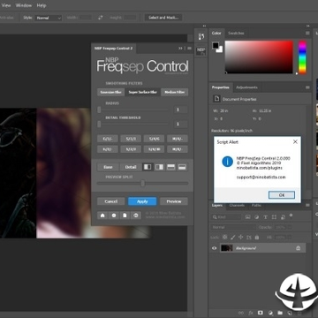This screenshot has height=318, width=318.
Task: Filter layers by pixel layers icon
Action: point(247,217)
